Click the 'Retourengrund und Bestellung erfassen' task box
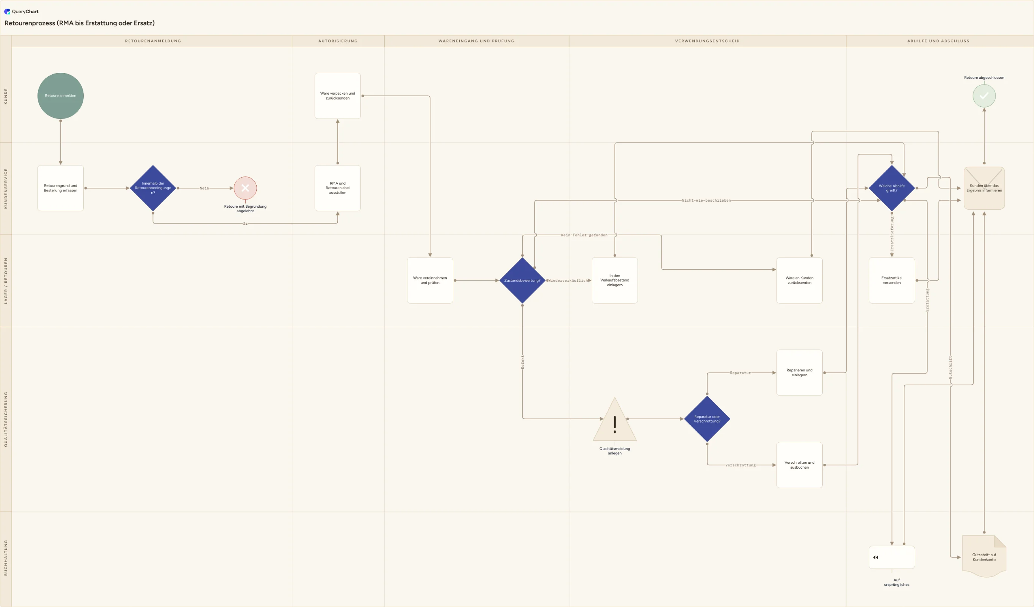 point(60,188)
